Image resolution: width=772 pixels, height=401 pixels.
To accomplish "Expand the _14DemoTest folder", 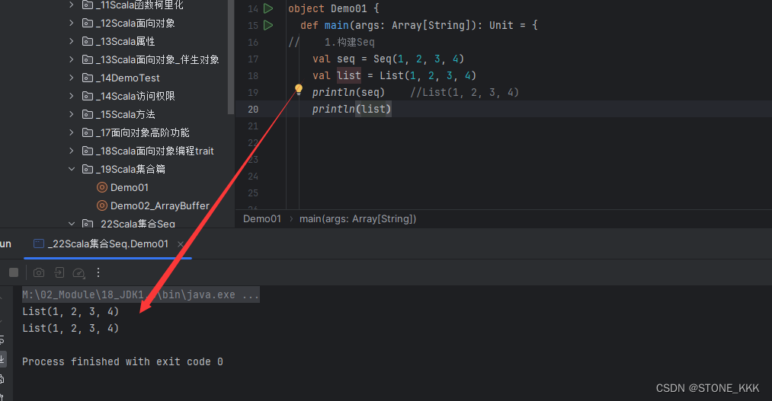I will [x=72, y=77].
